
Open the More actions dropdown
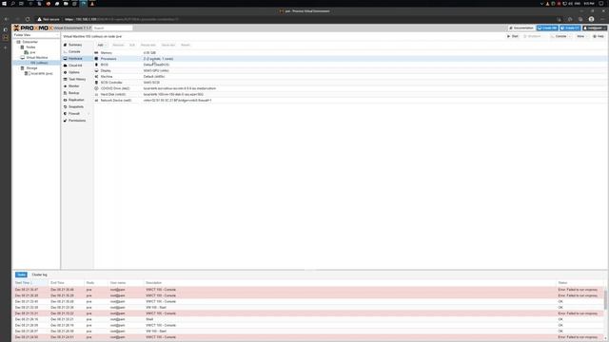click(x=581, y=36)
